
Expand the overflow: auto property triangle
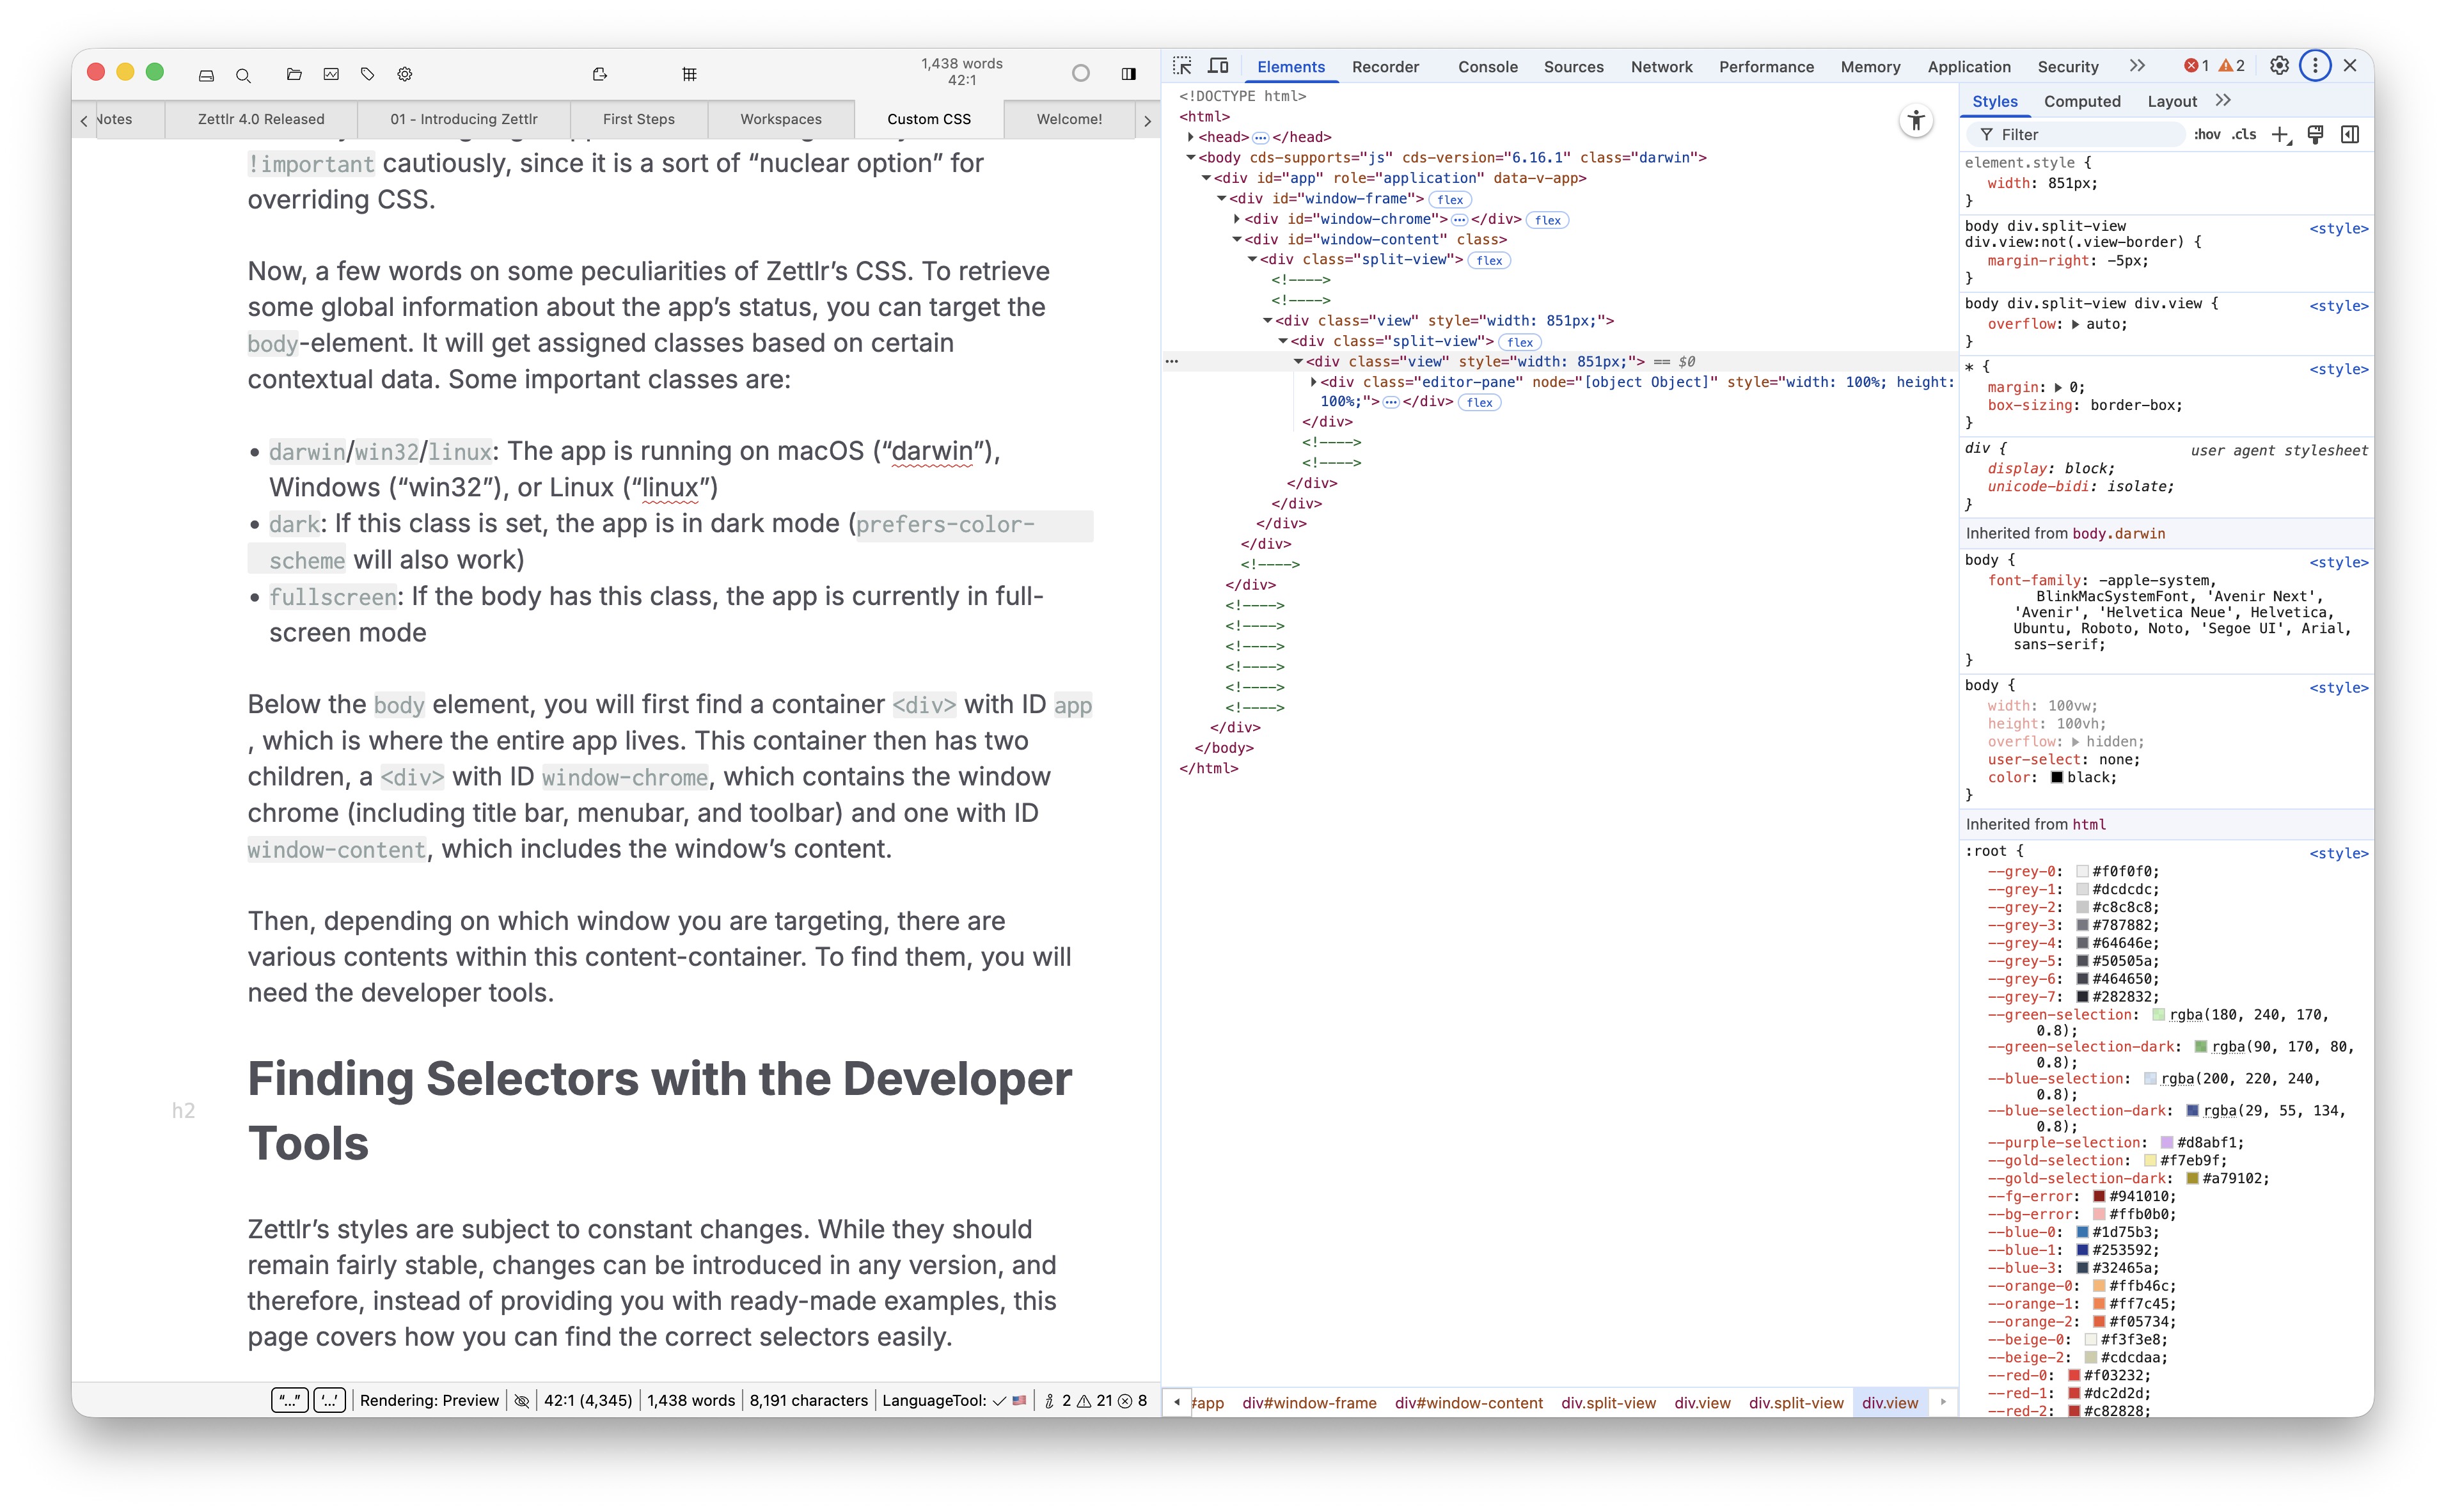coord(2075,325)
